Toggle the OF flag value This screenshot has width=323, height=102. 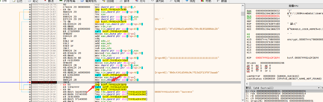click(252, 68)
